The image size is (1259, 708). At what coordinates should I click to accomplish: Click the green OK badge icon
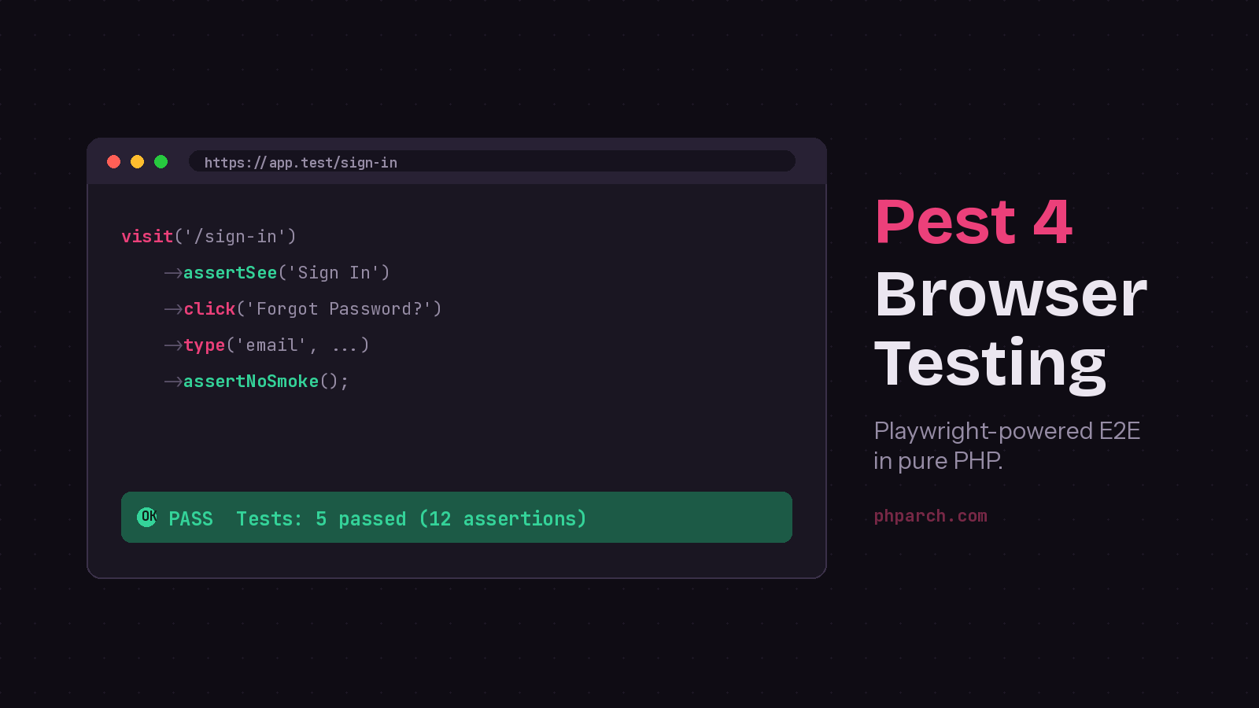click(147, 517)
